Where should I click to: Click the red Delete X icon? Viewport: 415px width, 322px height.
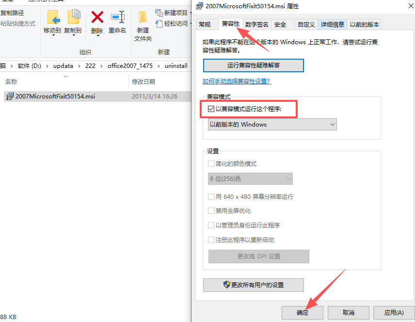tap(97, 17)
